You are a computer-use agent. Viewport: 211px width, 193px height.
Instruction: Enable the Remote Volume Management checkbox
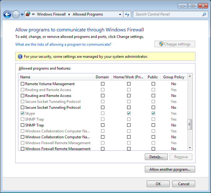[22, 84]
